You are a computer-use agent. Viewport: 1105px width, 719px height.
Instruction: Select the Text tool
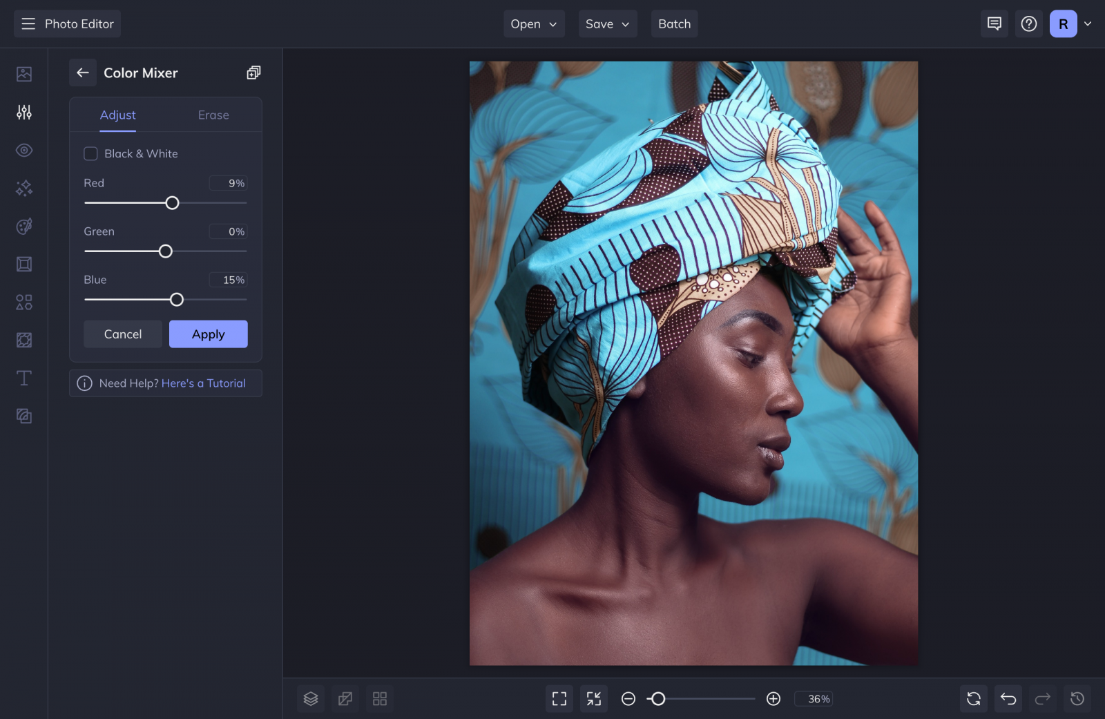(x=24, y=378)
